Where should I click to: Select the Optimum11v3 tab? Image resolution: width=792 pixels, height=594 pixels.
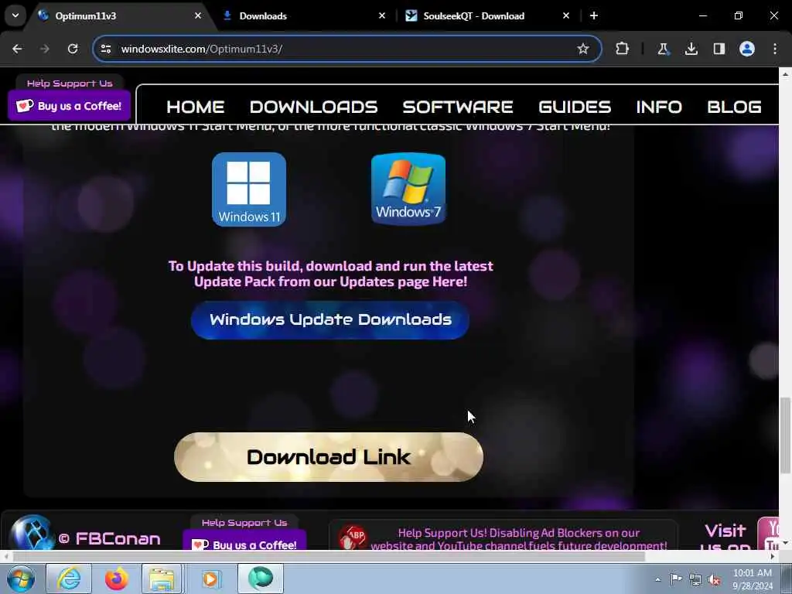click(119, 15)
